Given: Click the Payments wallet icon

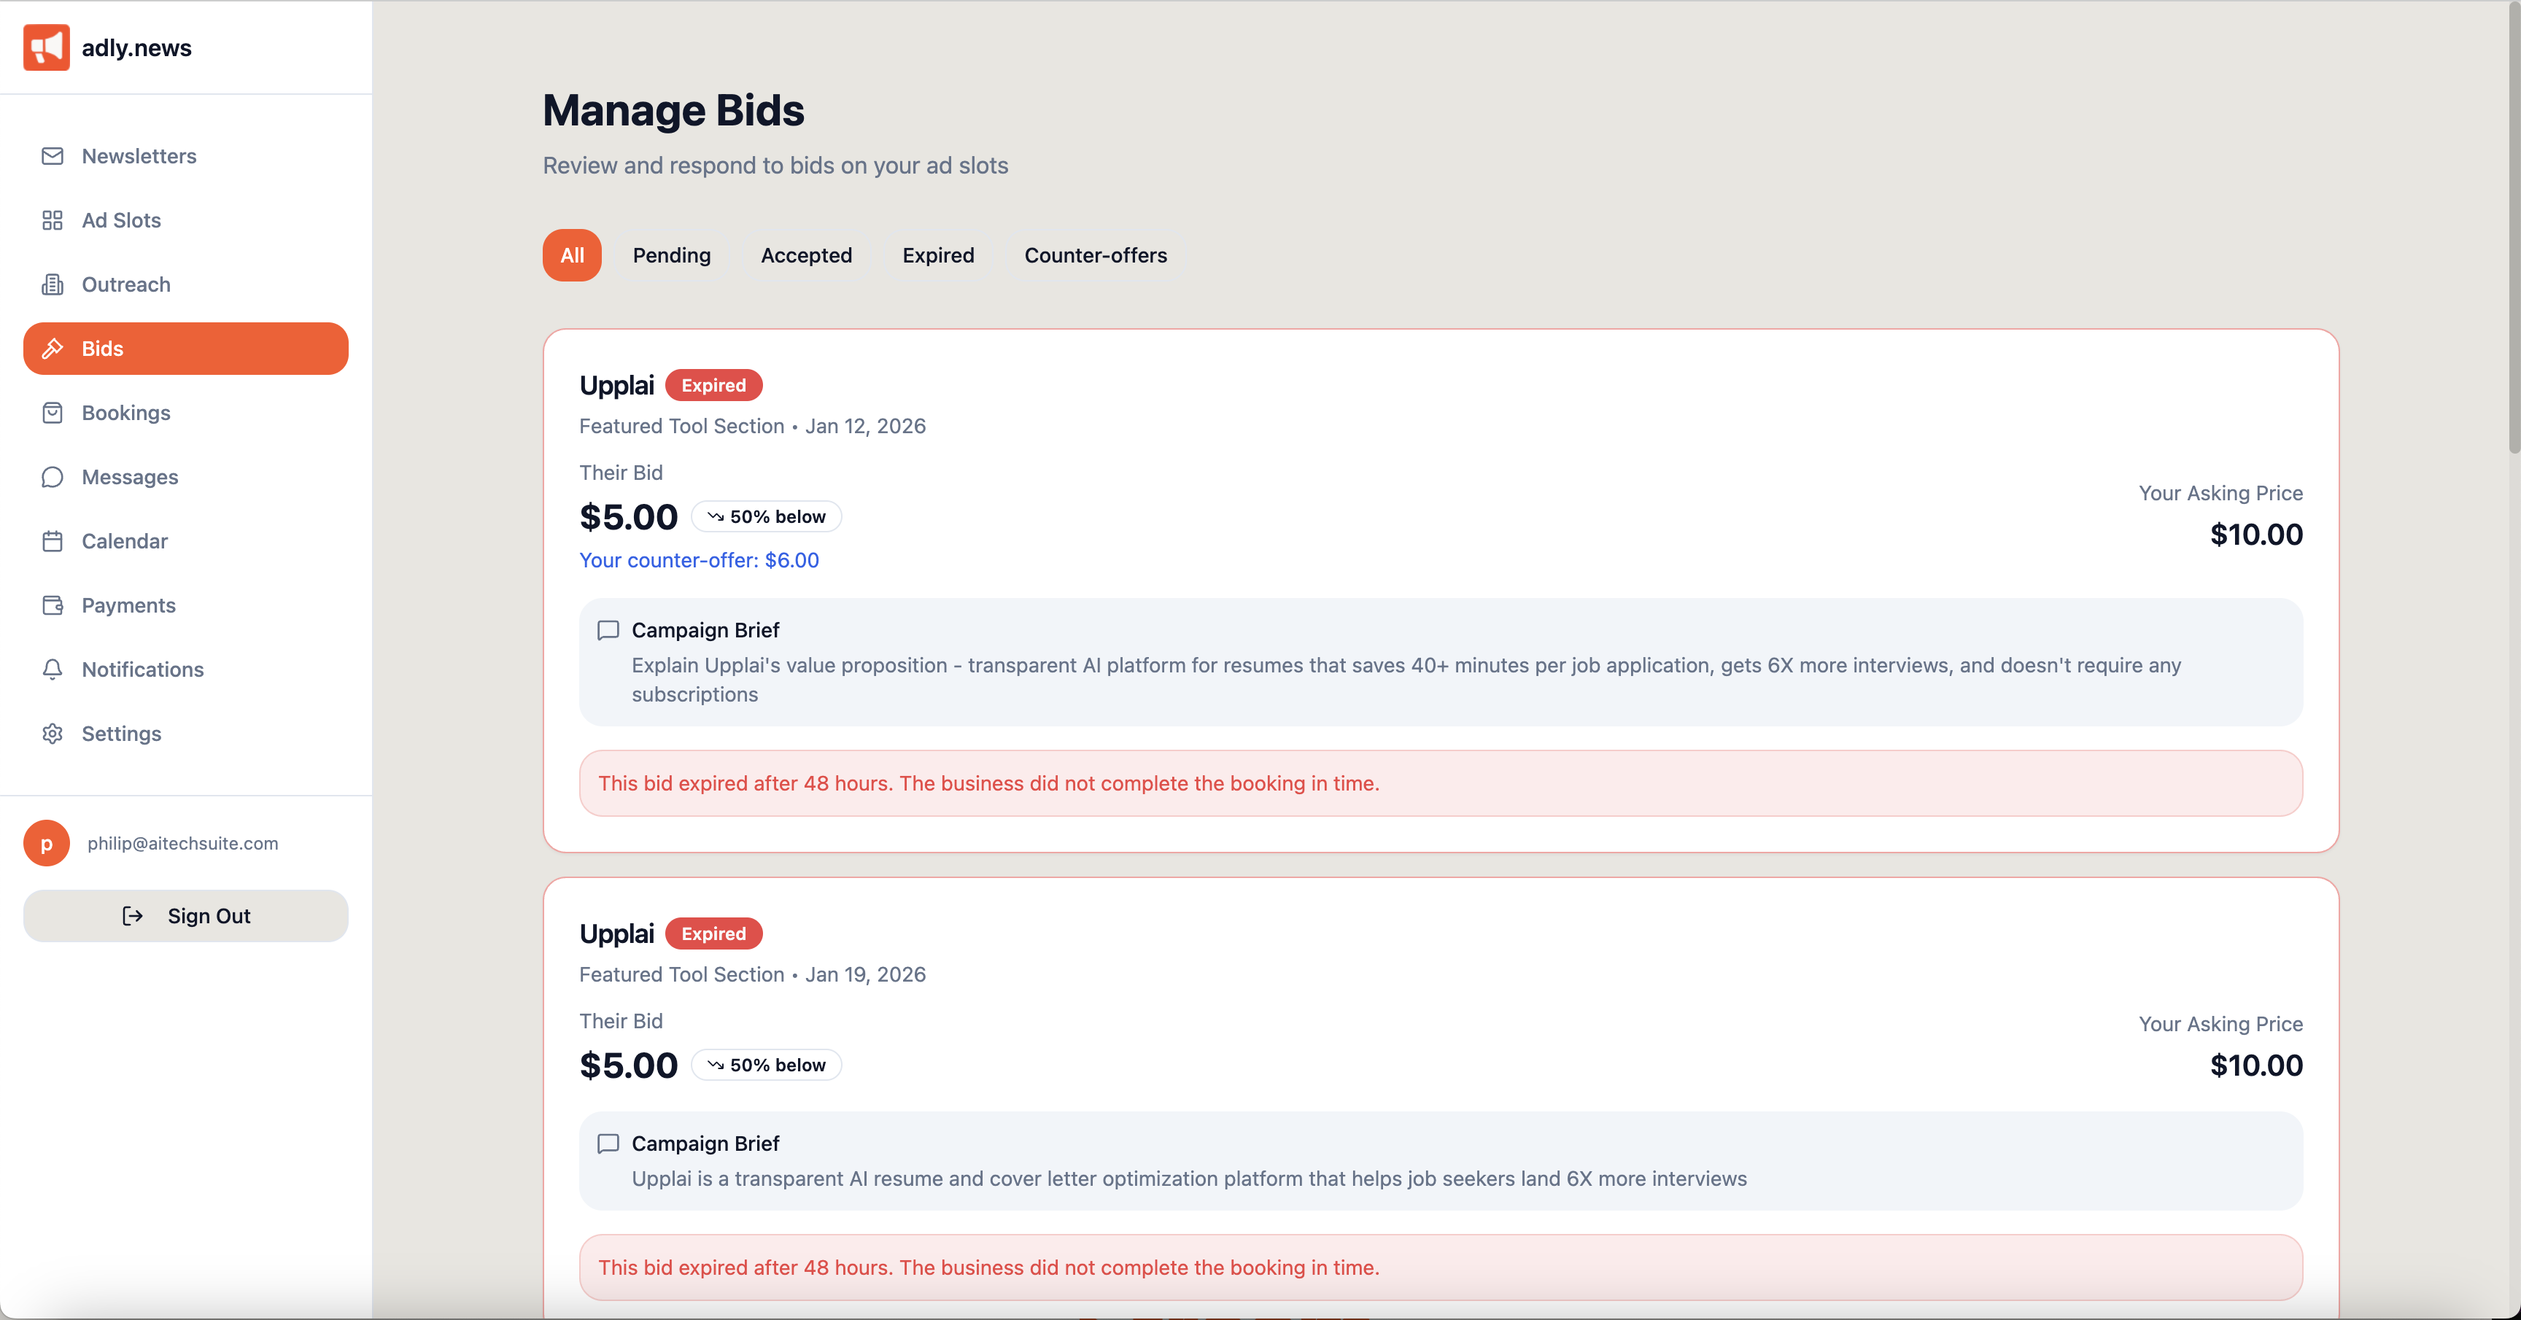Looking at the screenshot, I should coord(53,606).
